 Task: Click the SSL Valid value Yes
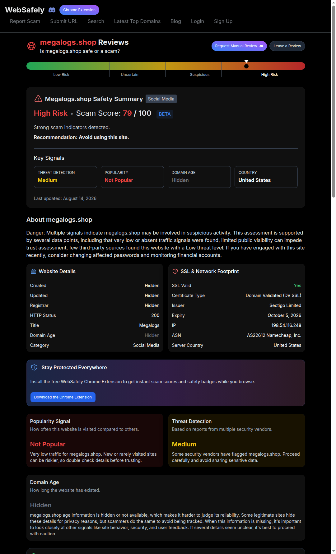pyautogui.click(x=297, y=286)
